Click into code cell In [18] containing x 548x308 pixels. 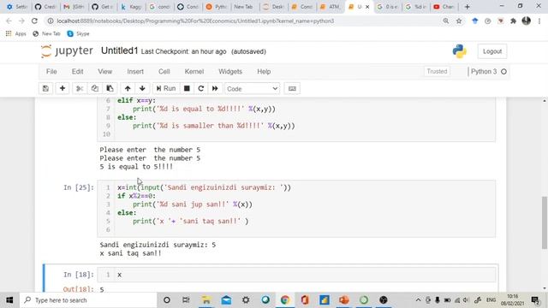[x=296, y=275]
